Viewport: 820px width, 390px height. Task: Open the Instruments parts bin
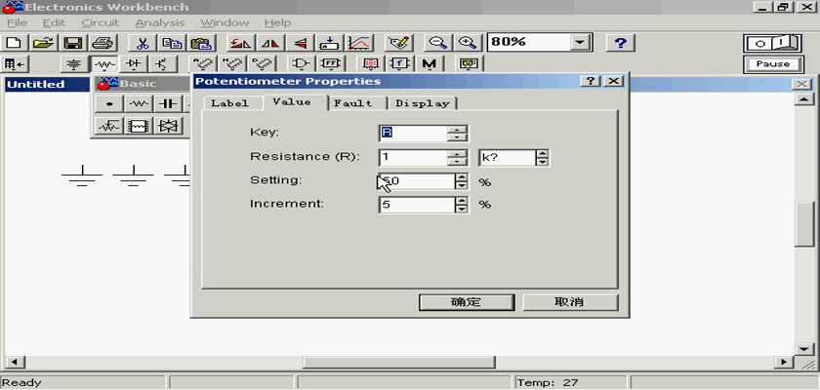click(470, 64)
